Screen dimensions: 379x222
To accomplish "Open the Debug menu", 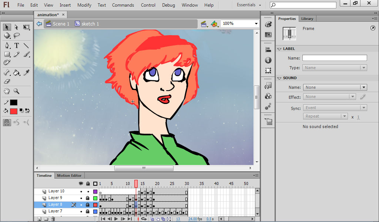I will [168, 5].
